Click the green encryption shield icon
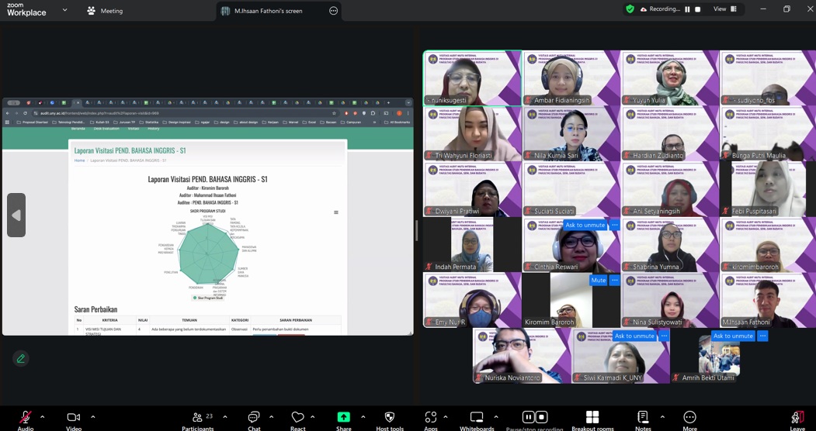The height and width of the screenshot is (431, 816). [630, 9]
